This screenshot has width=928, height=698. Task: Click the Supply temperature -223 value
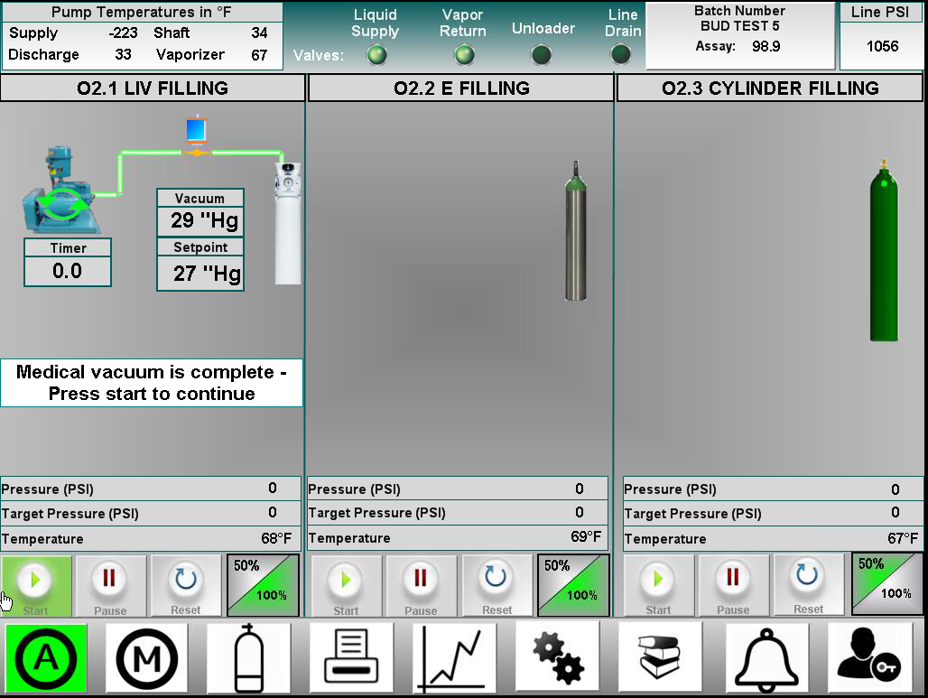(x=123, y=33)
